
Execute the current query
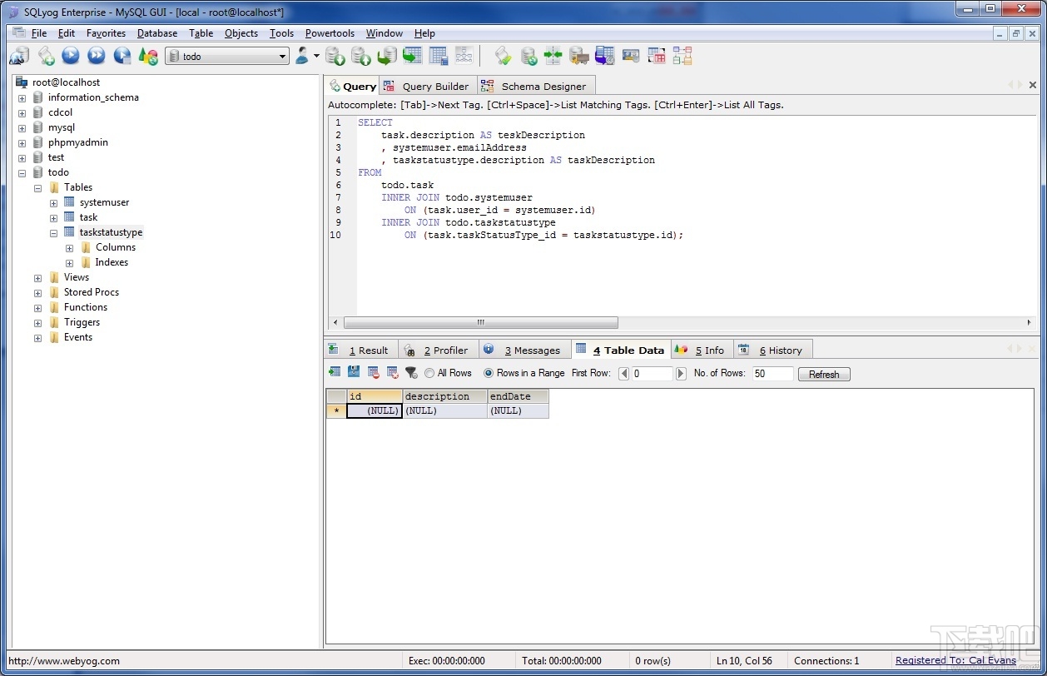(x=71, y=56)
